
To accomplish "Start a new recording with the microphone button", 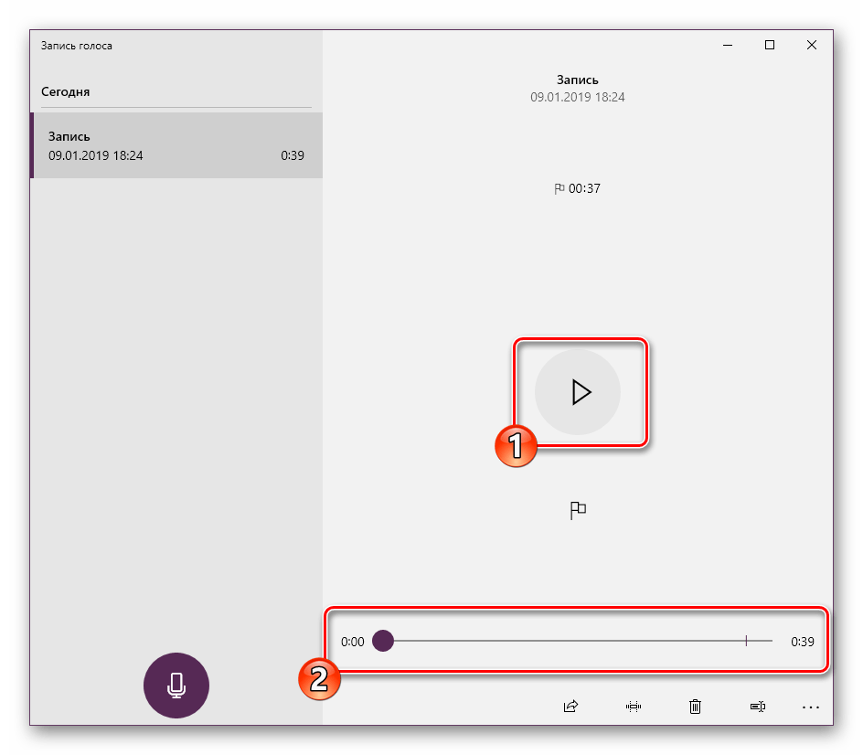I will pos(176,686).
